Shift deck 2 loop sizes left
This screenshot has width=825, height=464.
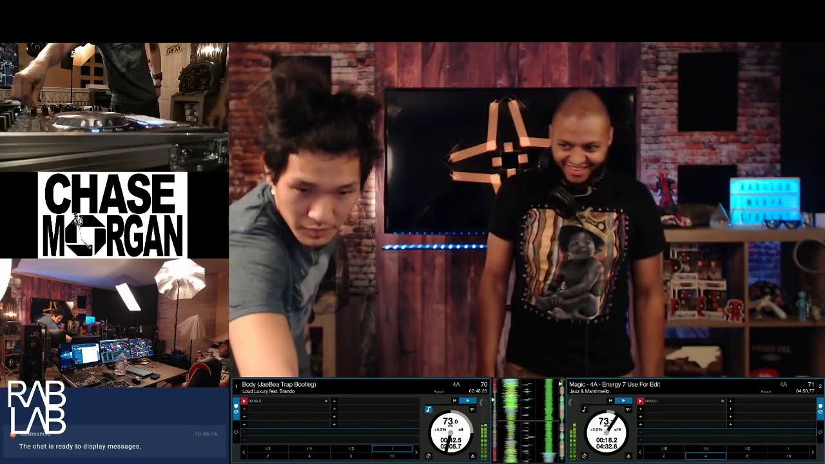pyautogui.click(x=640, y=452)
